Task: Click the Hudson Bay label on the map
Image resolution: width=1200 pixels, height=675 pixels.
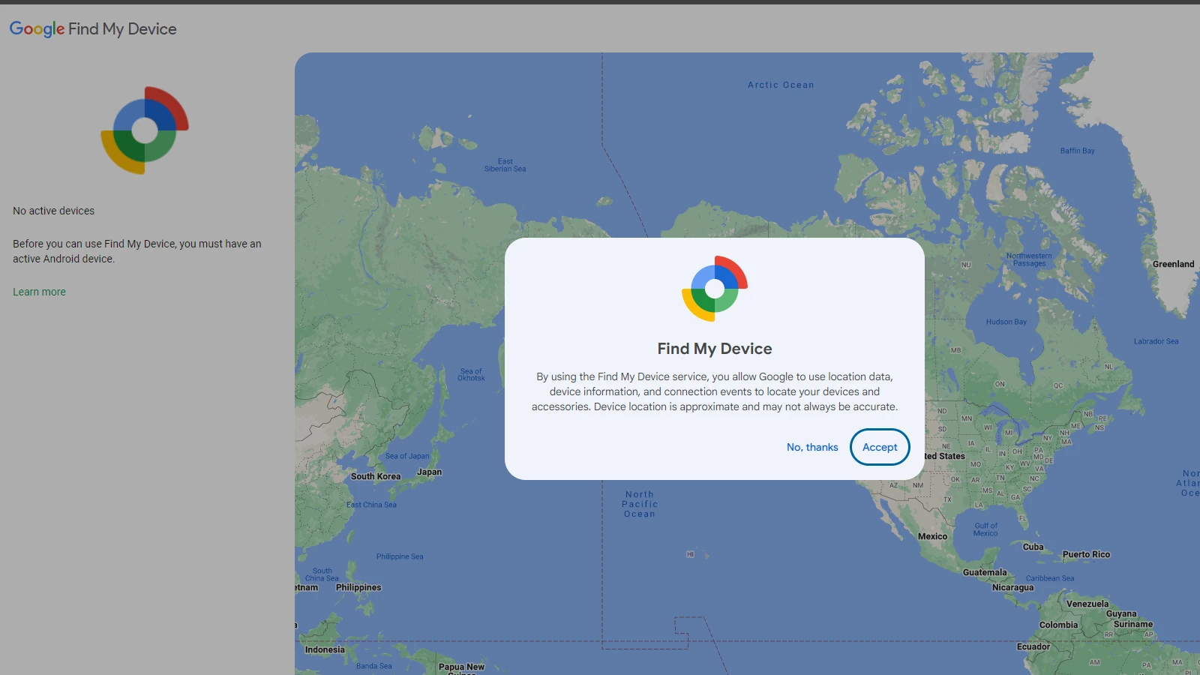Action: click(1006, 322)
